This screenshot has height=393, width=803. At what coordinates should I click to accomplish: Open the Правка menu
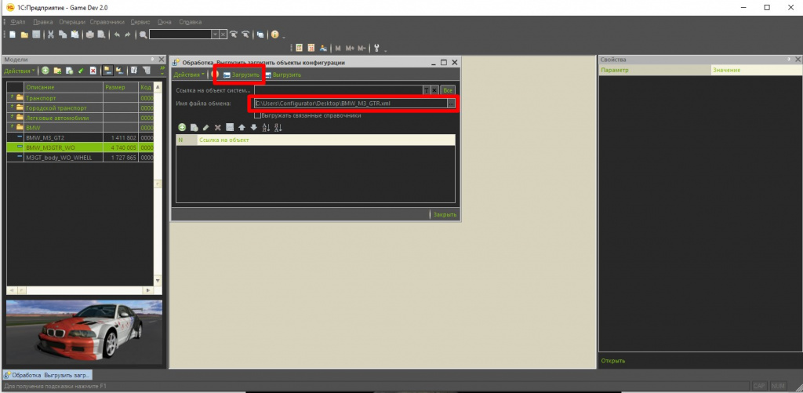pos(43,22)
